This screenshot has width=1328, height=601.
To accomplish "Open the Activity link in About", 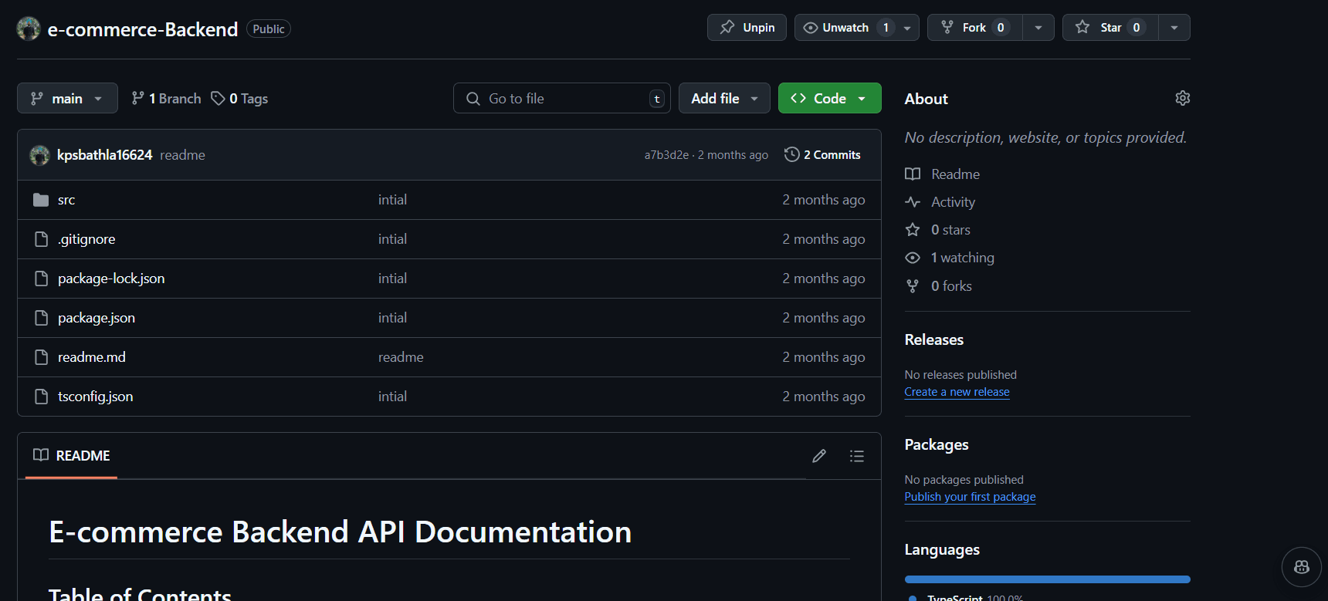I will pos(953,202).
